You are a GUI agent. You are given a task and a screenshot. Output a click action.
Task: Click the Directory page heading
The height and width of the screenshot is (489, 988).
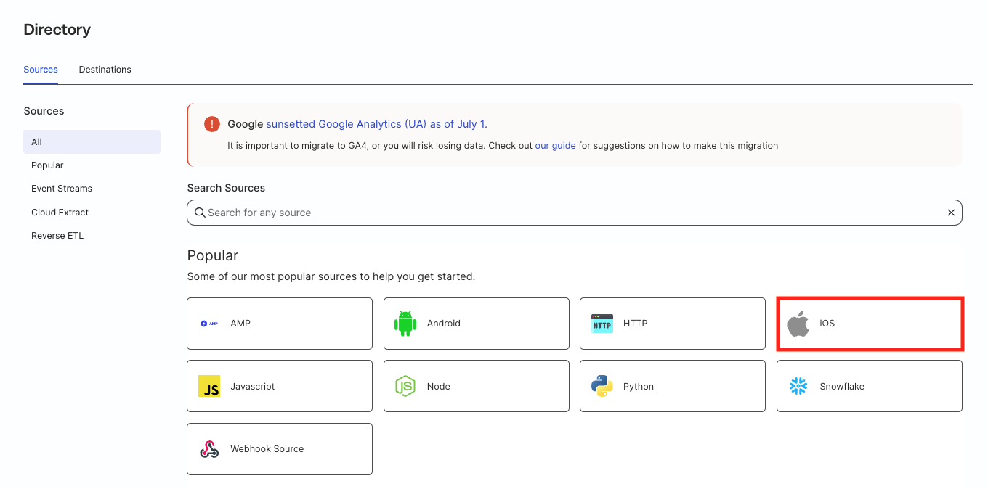tap(57, 30)
